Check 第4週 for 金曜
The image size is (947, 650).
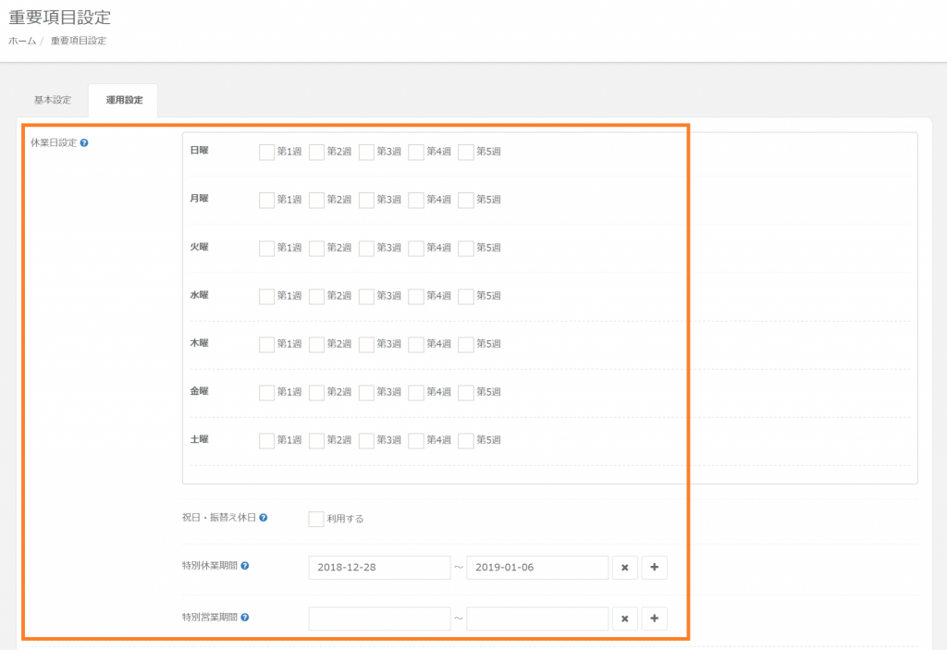pos(416,392)
